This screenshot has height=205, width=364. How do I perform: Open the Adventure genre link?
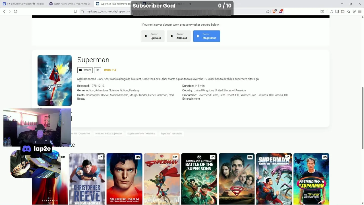pos(102,91)
